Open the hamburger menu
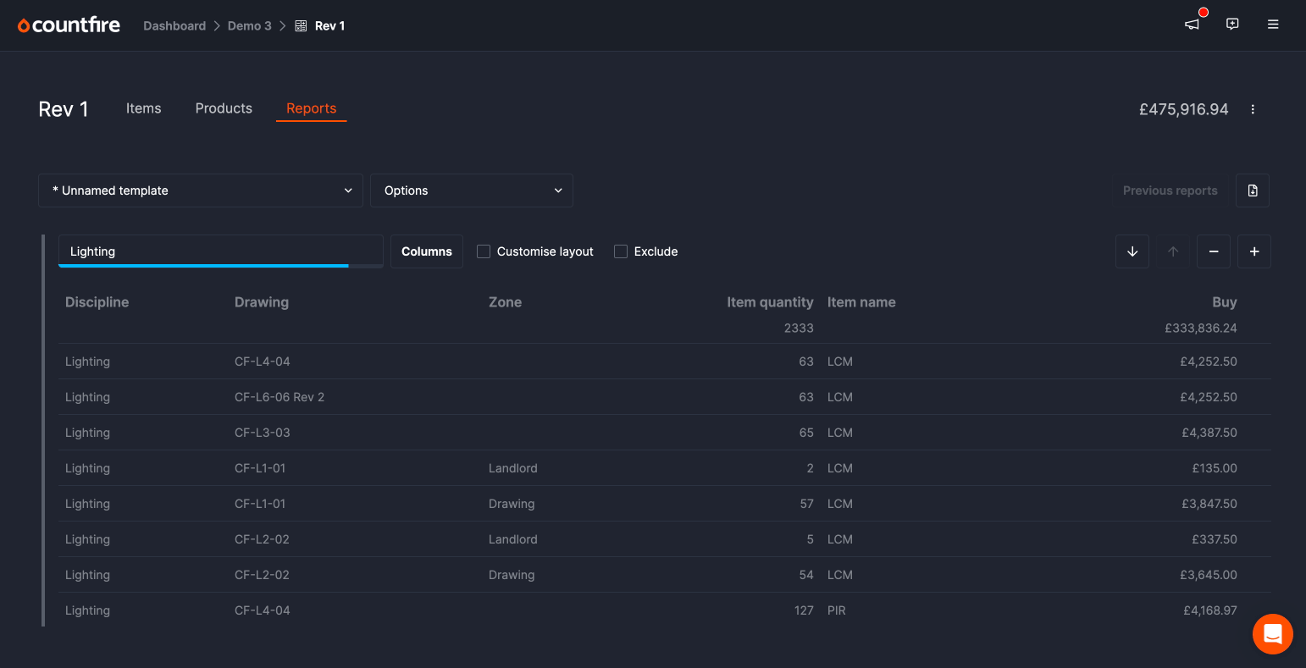 click(1273, 25)
